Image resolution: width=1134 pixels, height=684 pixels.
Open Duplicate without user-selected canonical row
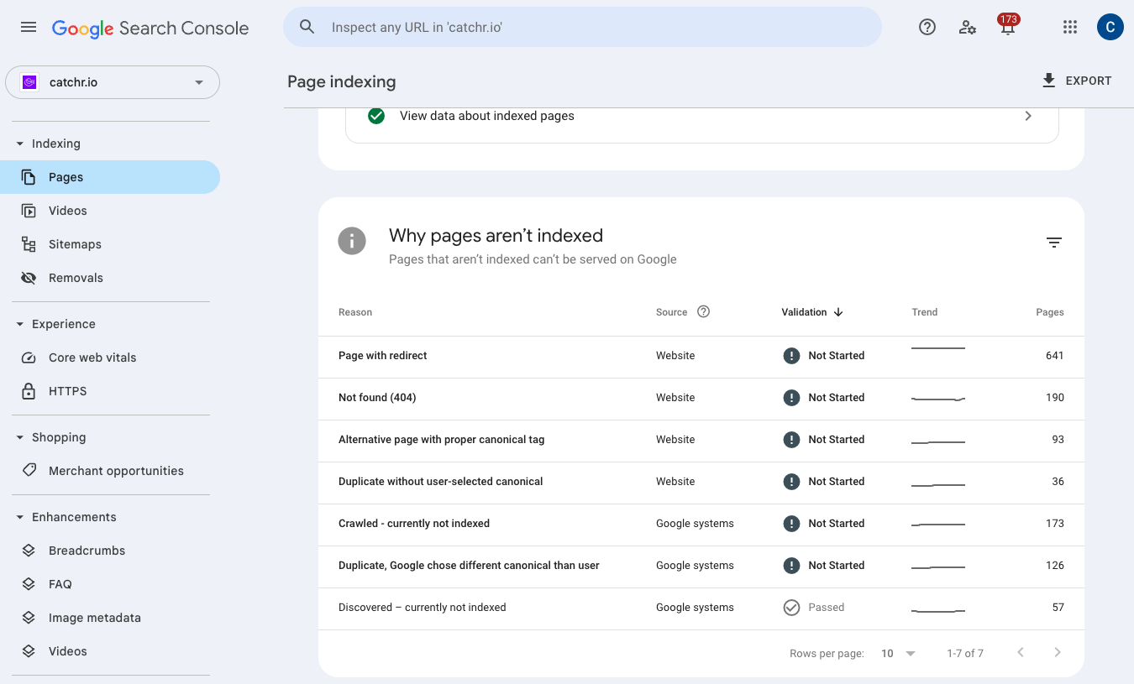click(701, 482)
